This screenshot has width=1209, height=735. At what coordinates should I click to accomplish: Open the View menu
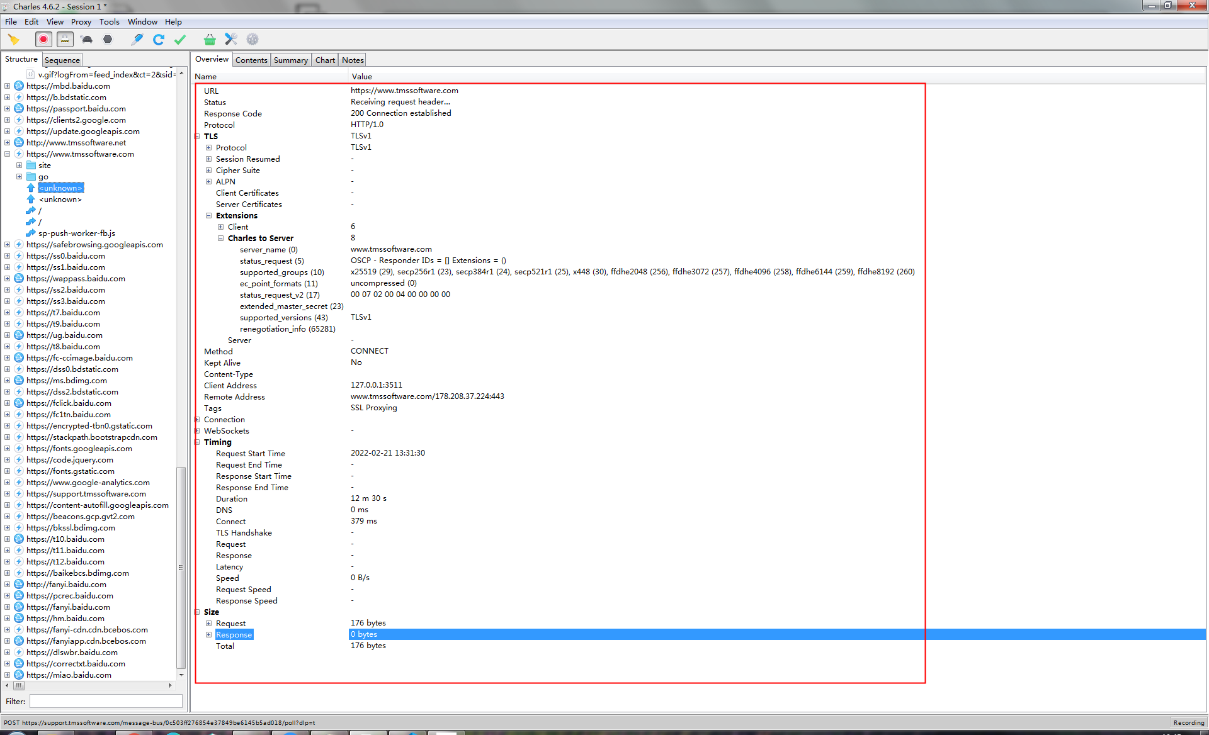click(55, 21)
